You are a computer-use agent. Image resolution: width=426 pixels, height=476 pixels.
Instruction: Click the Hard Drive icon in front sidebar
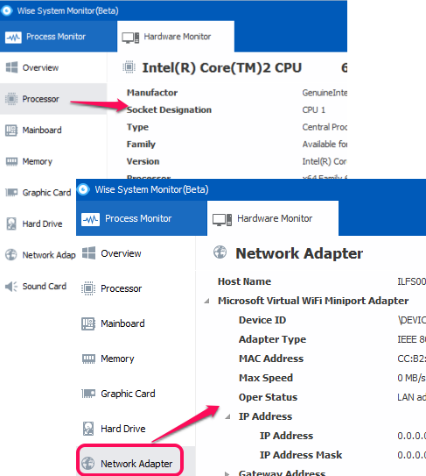pos(88,429)
